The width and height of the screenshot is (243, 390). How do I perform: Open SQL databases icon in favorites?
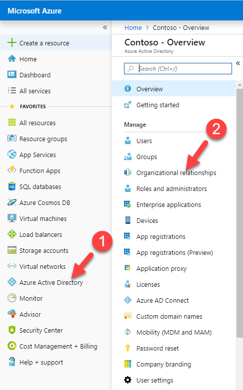click(x=12, y=187)
